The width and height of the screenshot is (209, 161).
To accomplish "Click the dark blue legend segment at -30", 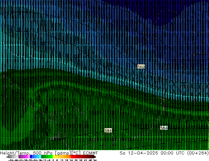I will tap(31, 157).
